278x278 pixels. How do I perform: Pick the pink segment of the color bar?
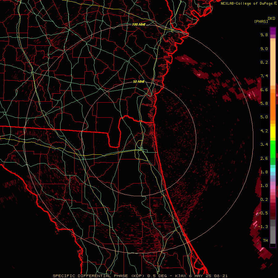tap(273, 187)
